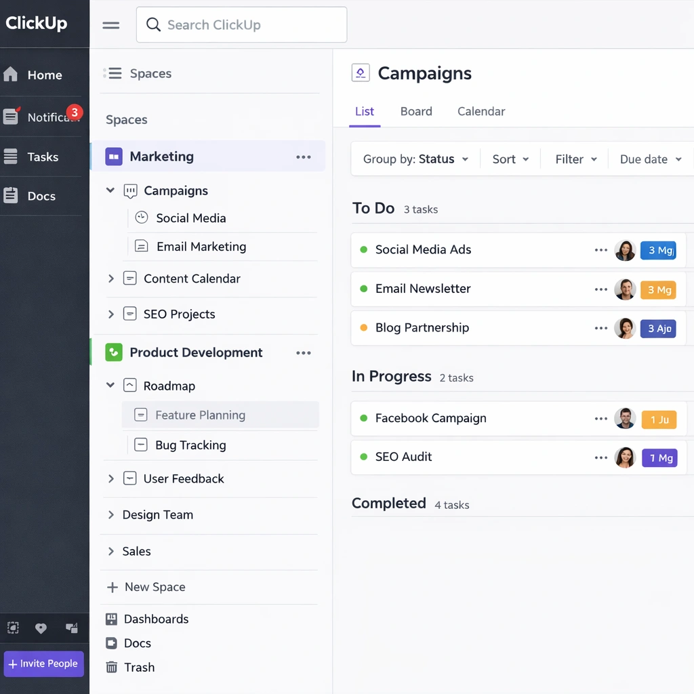
Task: Click the Search ClickUp input field
Action: click(x=242, y=25)
